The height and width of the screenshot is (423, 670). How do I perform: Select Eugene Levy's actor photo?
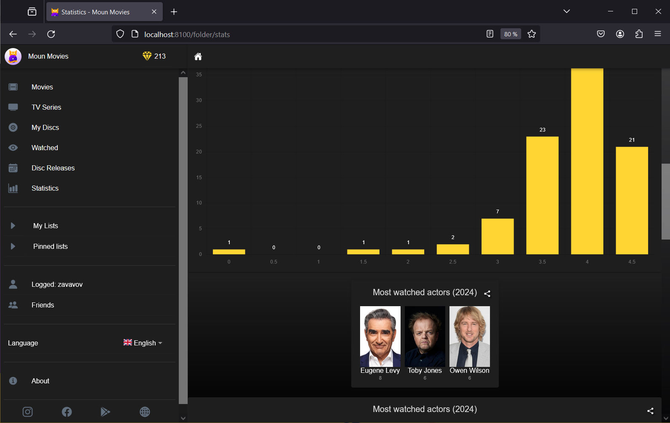coord(380,336)
